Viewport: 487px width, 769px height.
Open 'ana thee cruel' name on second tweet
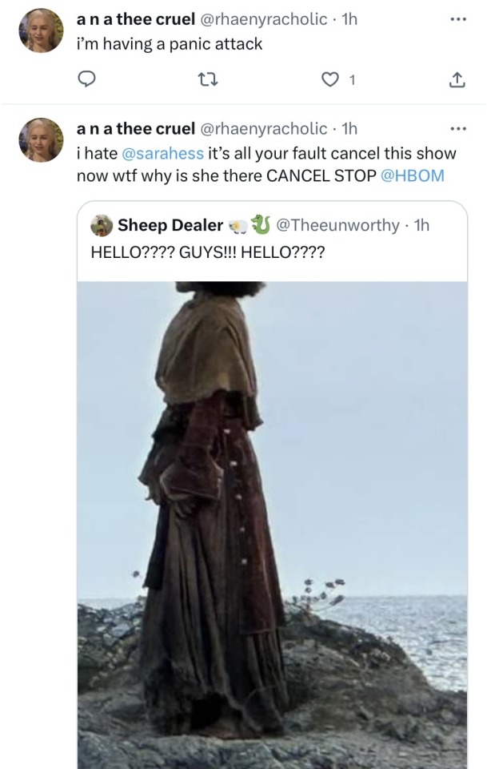click(x=134, y=128)
